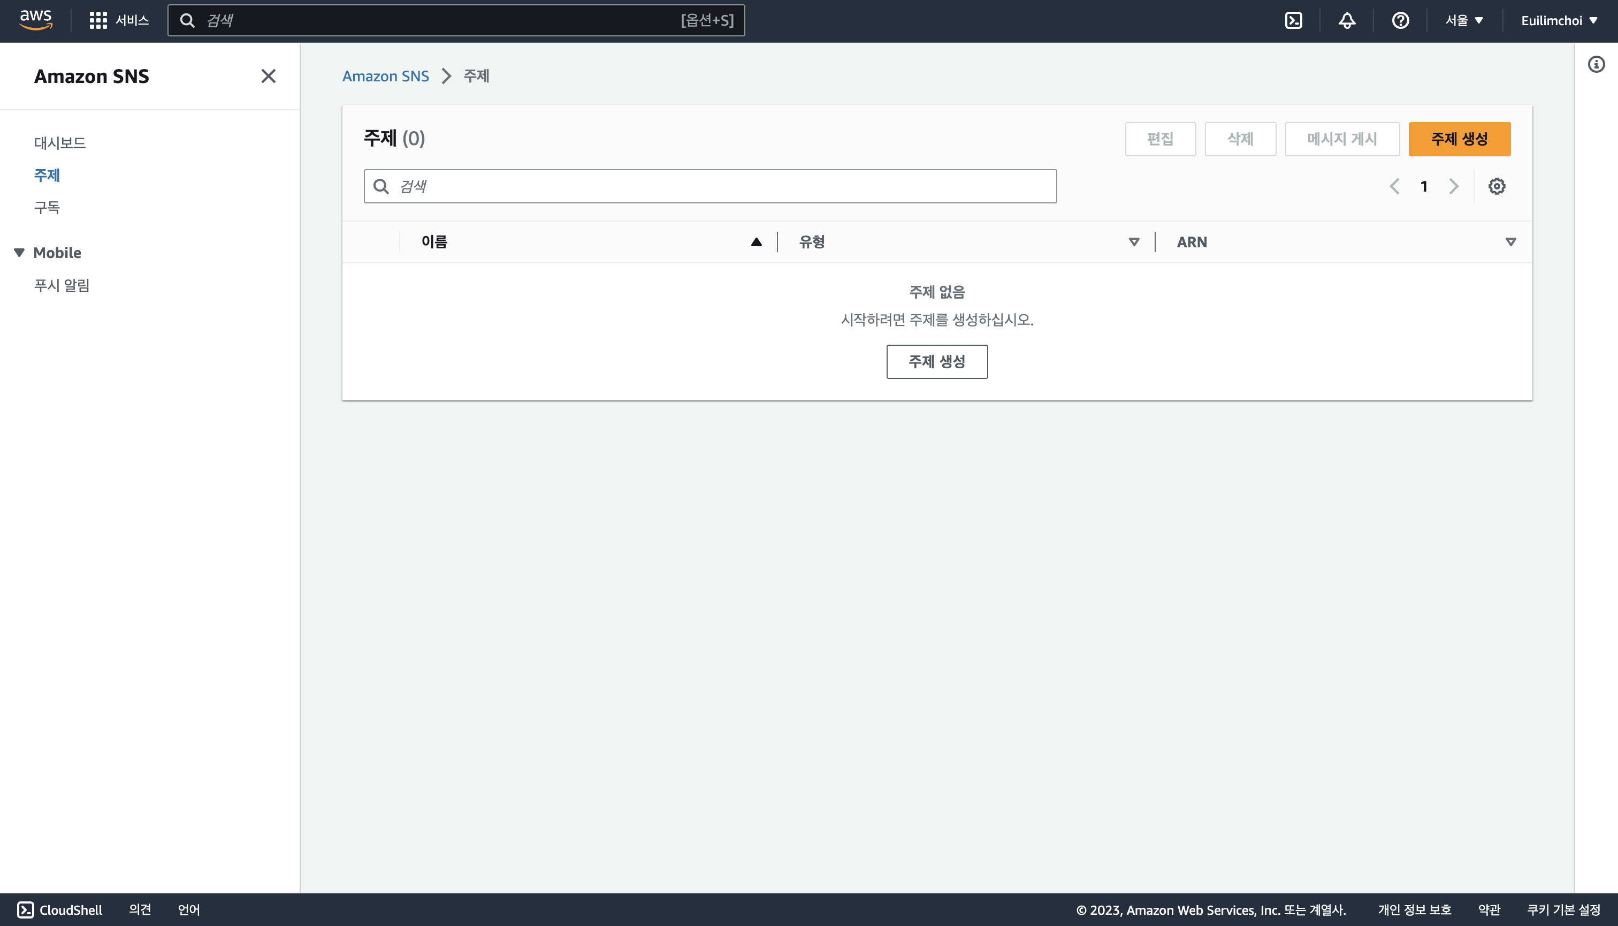The width and height of the screenshot is (1618, 926).
Task: Click the 유형 column header
Action: (812, 242)
